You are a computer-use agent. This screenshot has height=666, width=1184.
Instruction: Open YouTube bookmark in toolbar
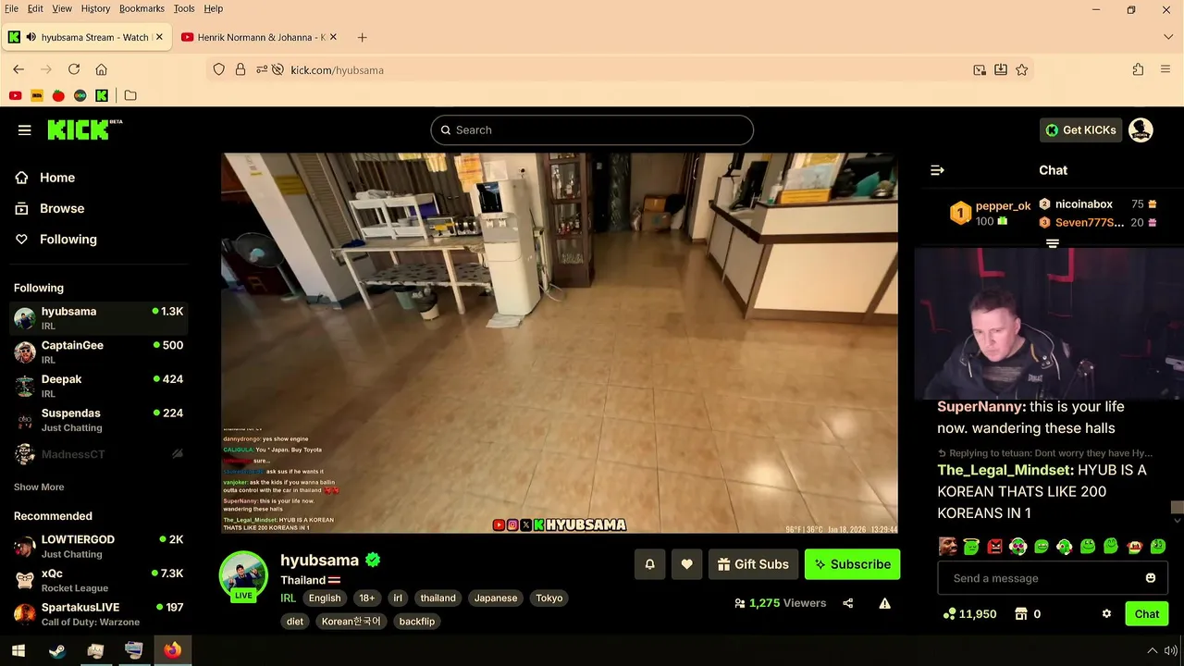point(15,95)
